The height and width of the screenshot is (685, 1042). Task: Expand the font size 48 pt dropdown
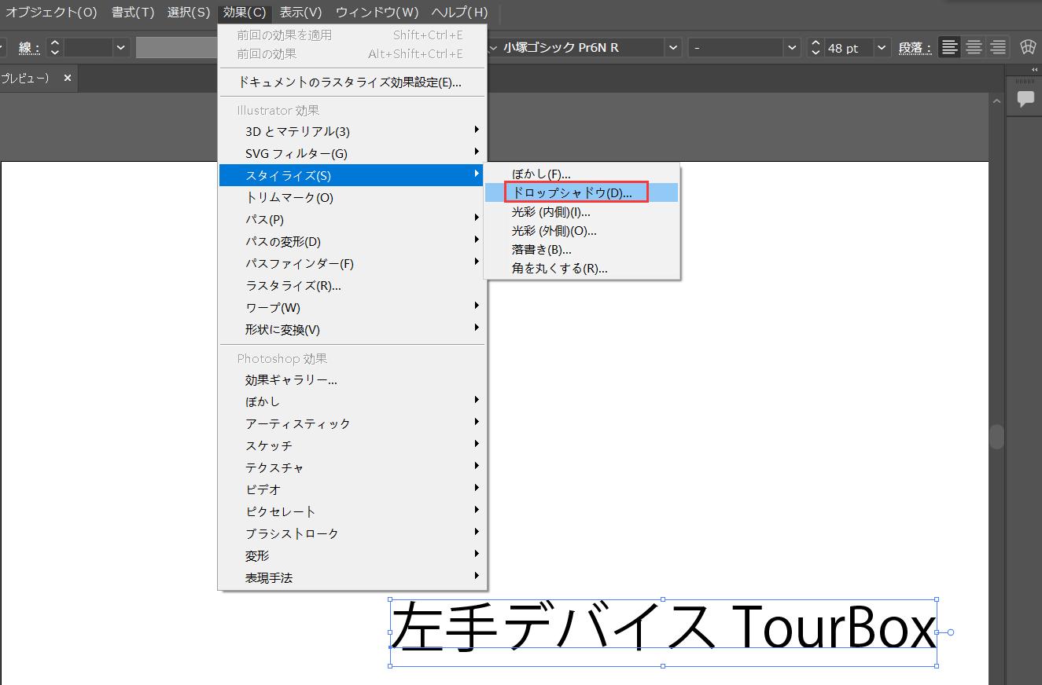(x=881, y=47)
